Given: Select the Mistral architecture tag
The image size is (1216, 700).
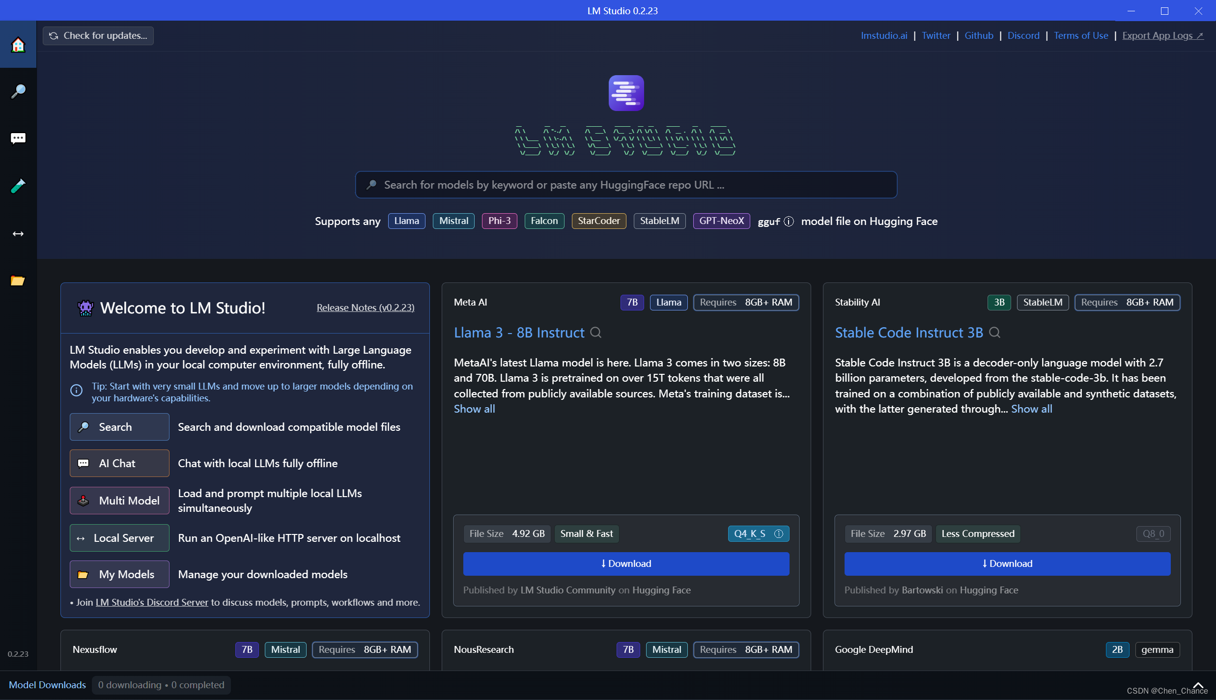Looking at the screenshot, I should (x=453, y=221).
